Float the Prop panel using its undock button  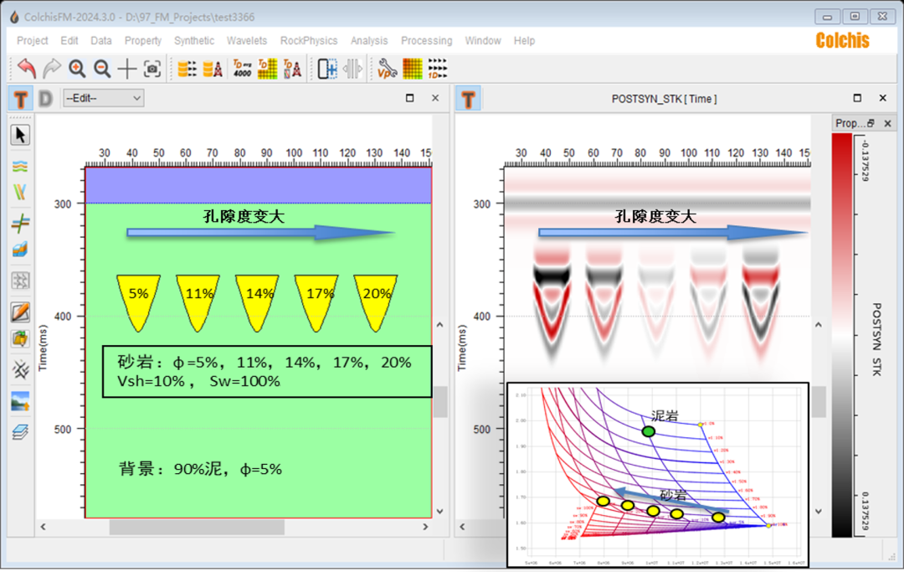pyautogui.click(x=871, y=123)
